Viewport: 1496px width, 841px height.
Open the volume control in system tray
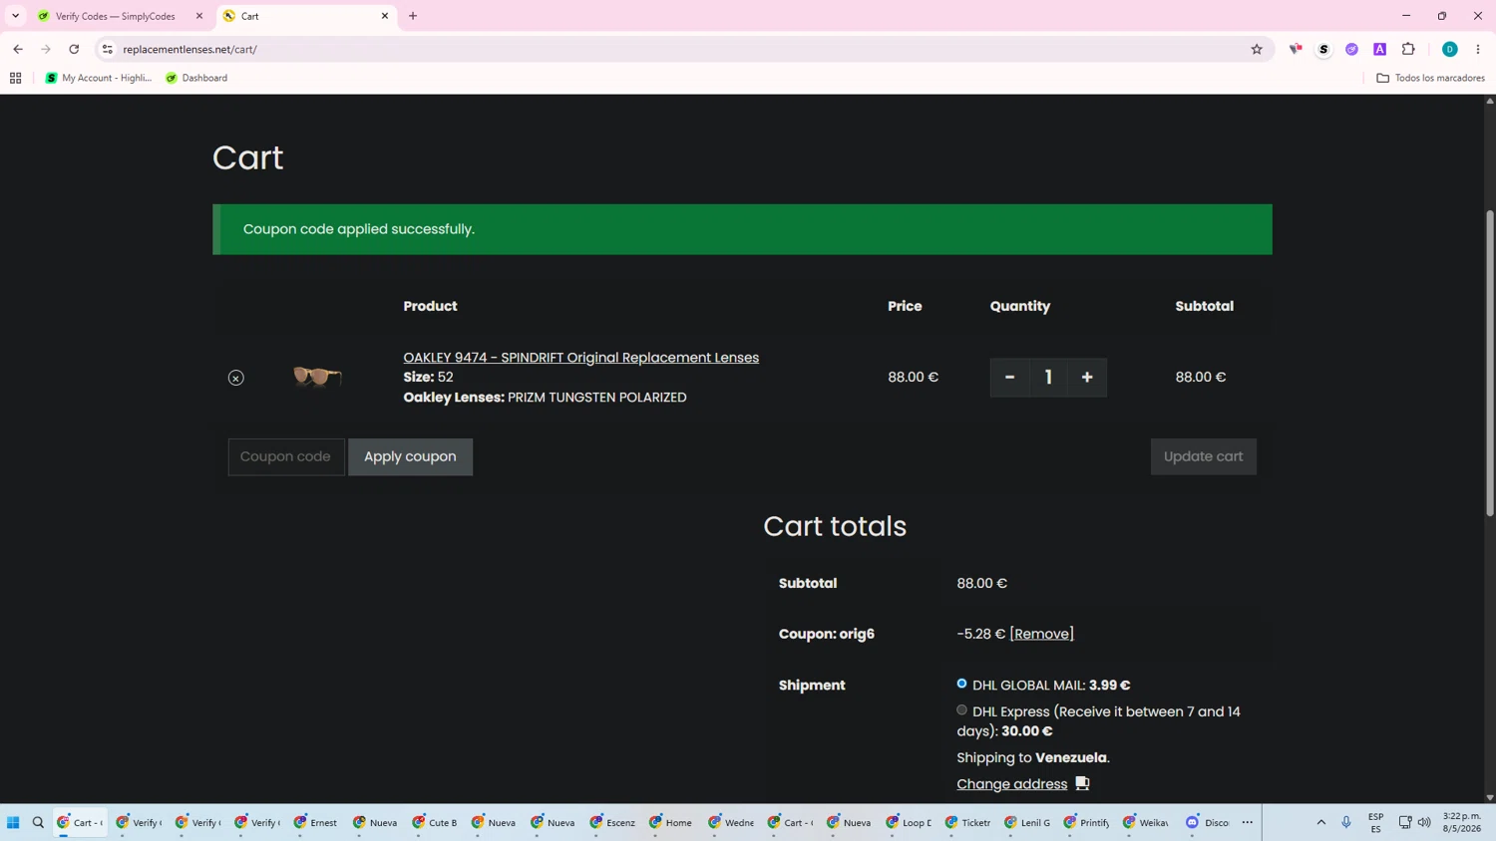coord(1424,822)
